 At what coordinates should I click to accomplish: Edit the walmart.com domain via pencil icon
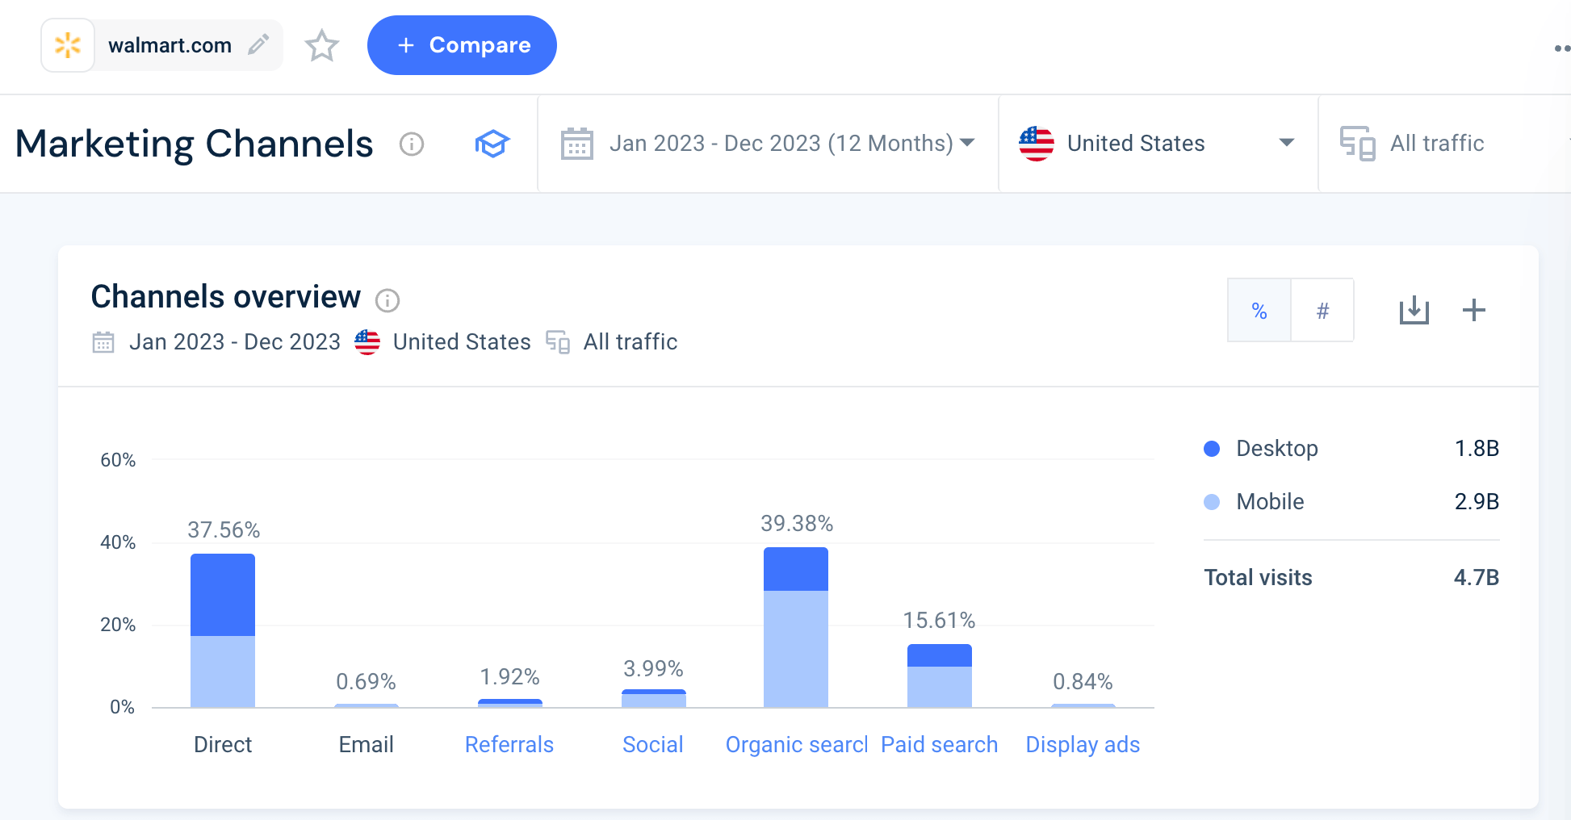click(x=258, y=45)
